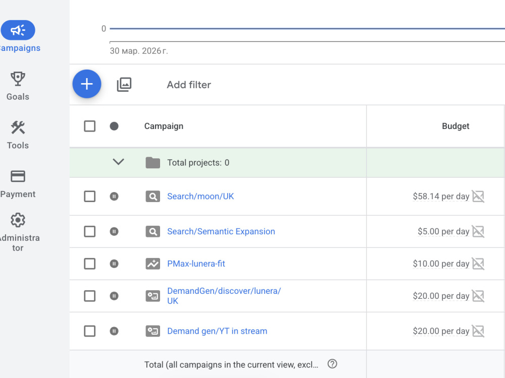Click budget chart icon for Search/moon/UK

(x=478, y=197)
